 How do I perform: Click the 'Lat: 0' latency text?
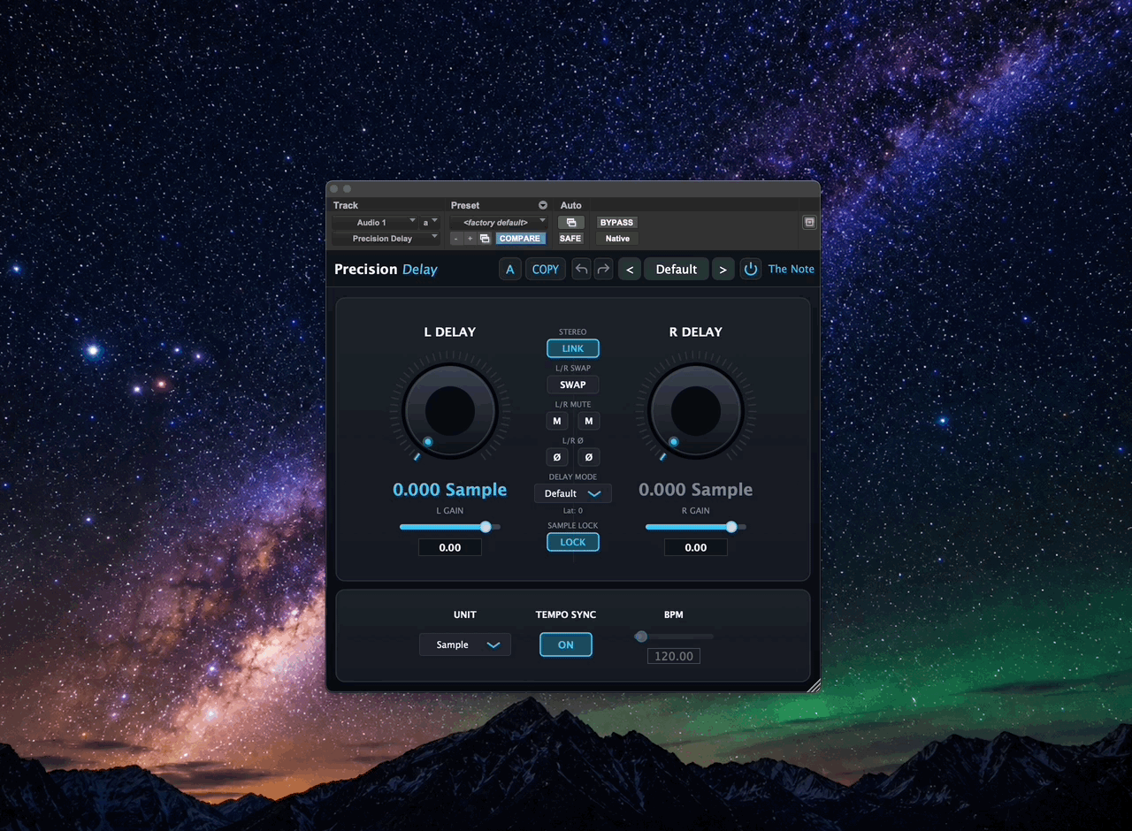[x=573, y=511]
